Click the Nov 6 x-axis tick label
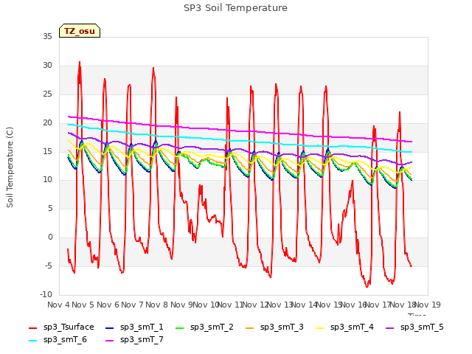472x354 pixels. [108, 305]
